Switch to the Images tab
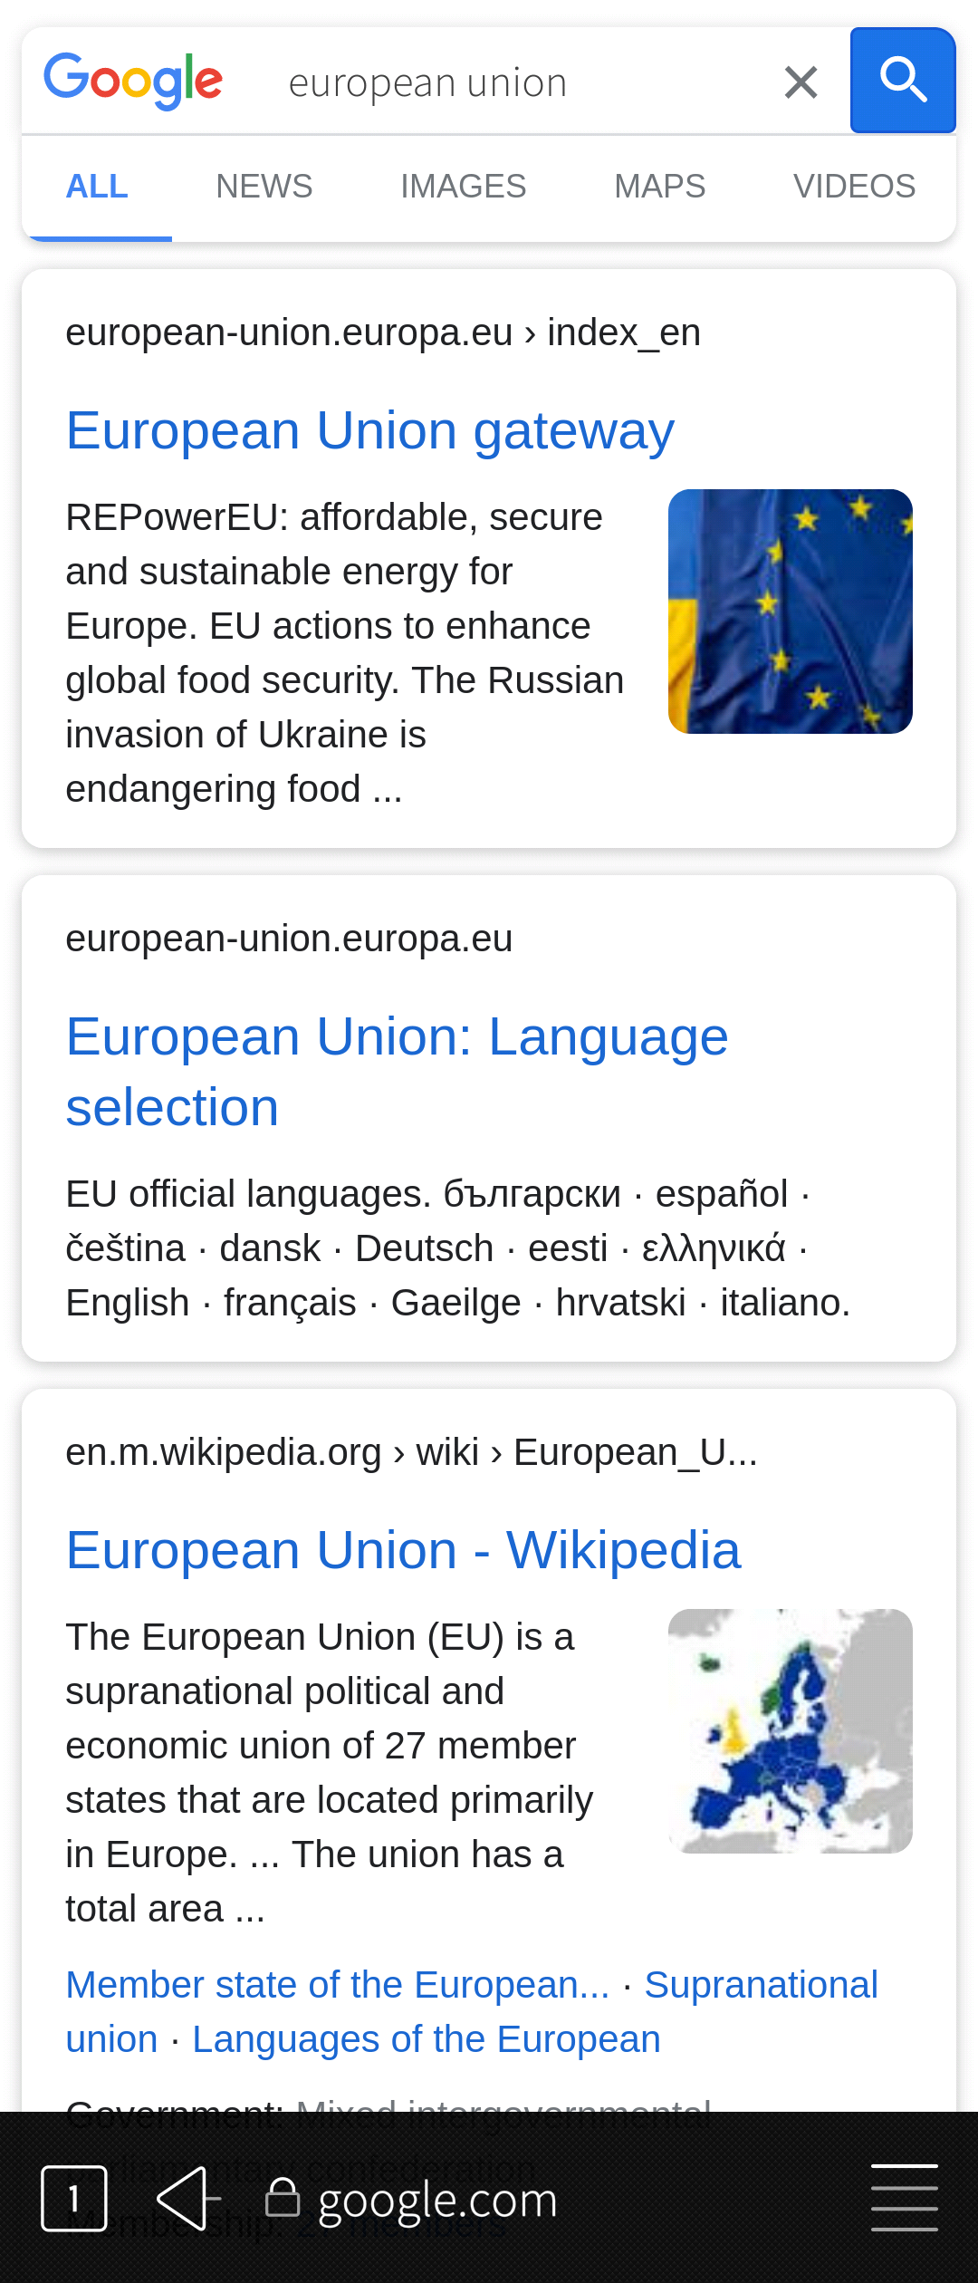Image resolution: width=978 pixels, height=2283 pixels. point(463,187)
